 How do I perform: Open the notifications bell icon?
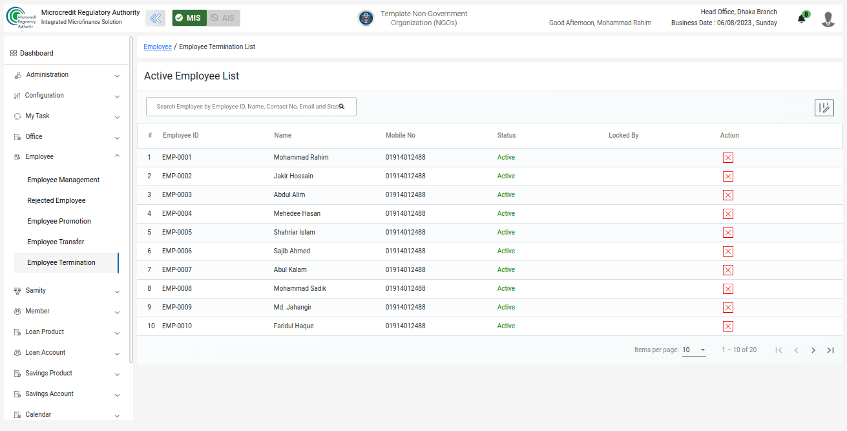pyautogui.click(x=802, y=19)
